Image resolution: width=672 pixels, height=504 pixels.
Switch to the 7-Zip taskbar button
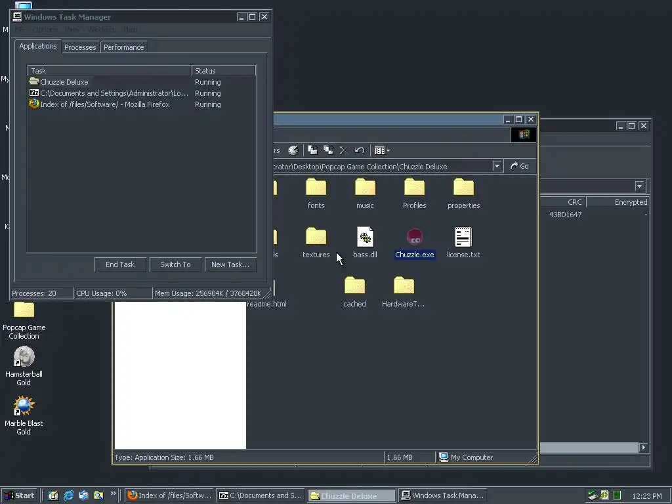[261, 495]
